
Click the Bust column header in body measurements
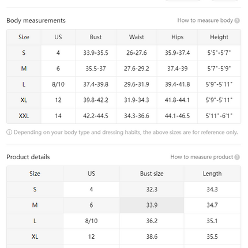[x=96, y=37]
